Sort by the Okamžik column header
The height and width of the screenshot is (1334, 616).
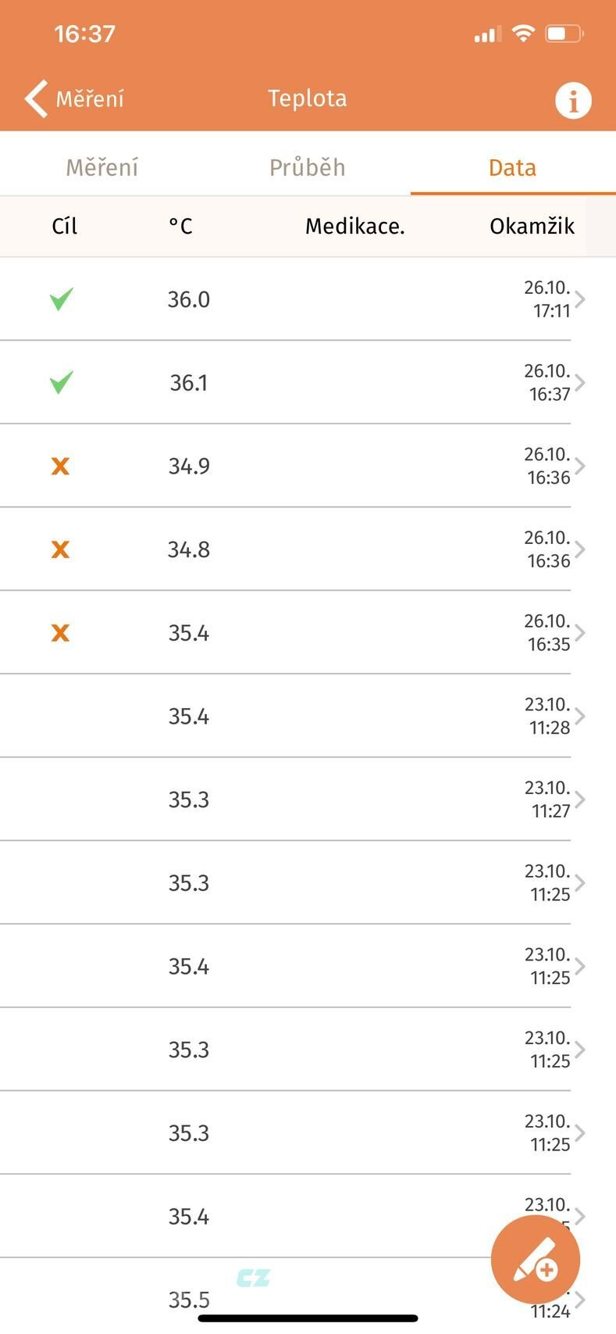(532, 227)
